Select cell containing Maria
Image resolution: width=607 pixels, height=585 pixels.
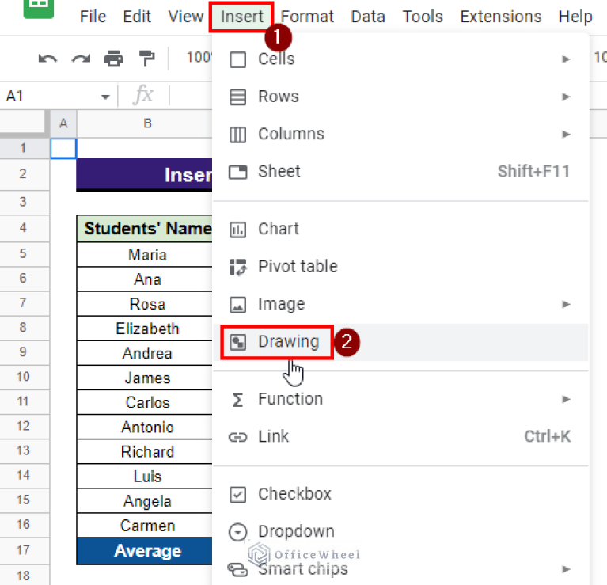click(147, 255)
